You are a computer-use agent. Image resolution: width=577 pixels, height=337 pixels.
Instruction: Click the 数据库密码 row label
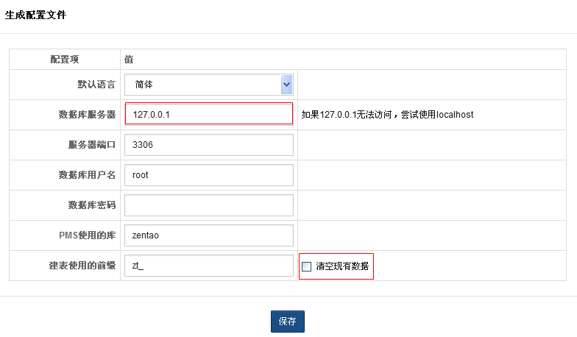click(x=91, y=205)
